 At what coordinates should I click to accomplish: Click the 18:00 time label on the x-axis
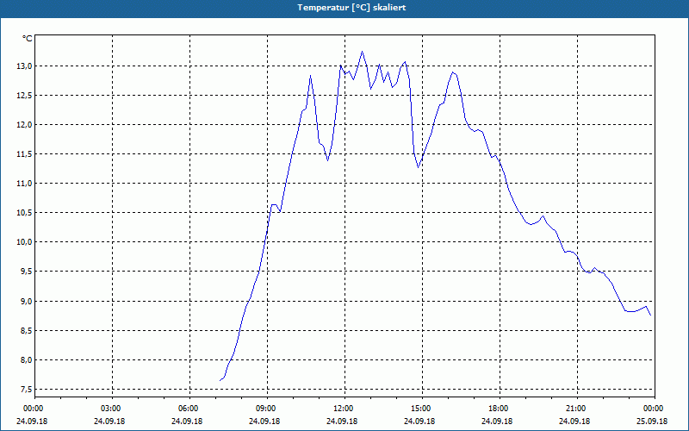tap(500, 409)
